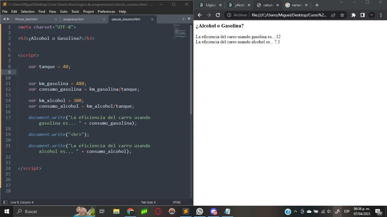Open a new Chrome tab
The width and height of the screenshot is (387, 217).
click(x=317, y=5)
